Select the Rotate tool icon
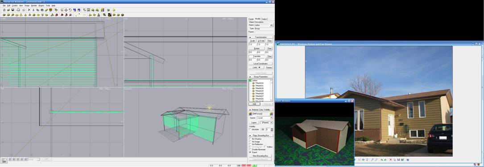Screen dimensions: 484x167 [70, 10]
